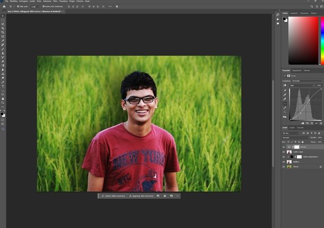Select the Livello 1 copia layer thumbnail
This screenshot has width=324, height=228.
coord(289,152)
